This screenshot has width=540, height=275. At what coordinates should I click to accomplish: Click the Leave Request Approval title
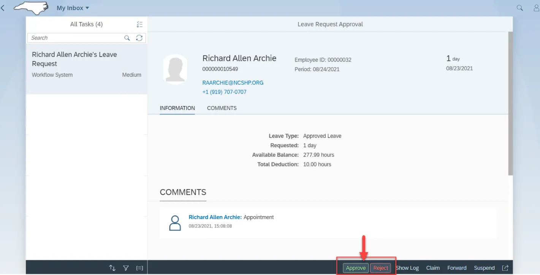tap(330, 24)
